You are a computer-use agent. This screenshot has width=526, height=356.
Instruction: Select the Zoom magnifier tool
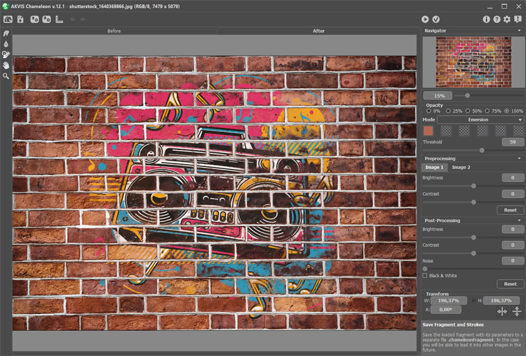(6, 76)
